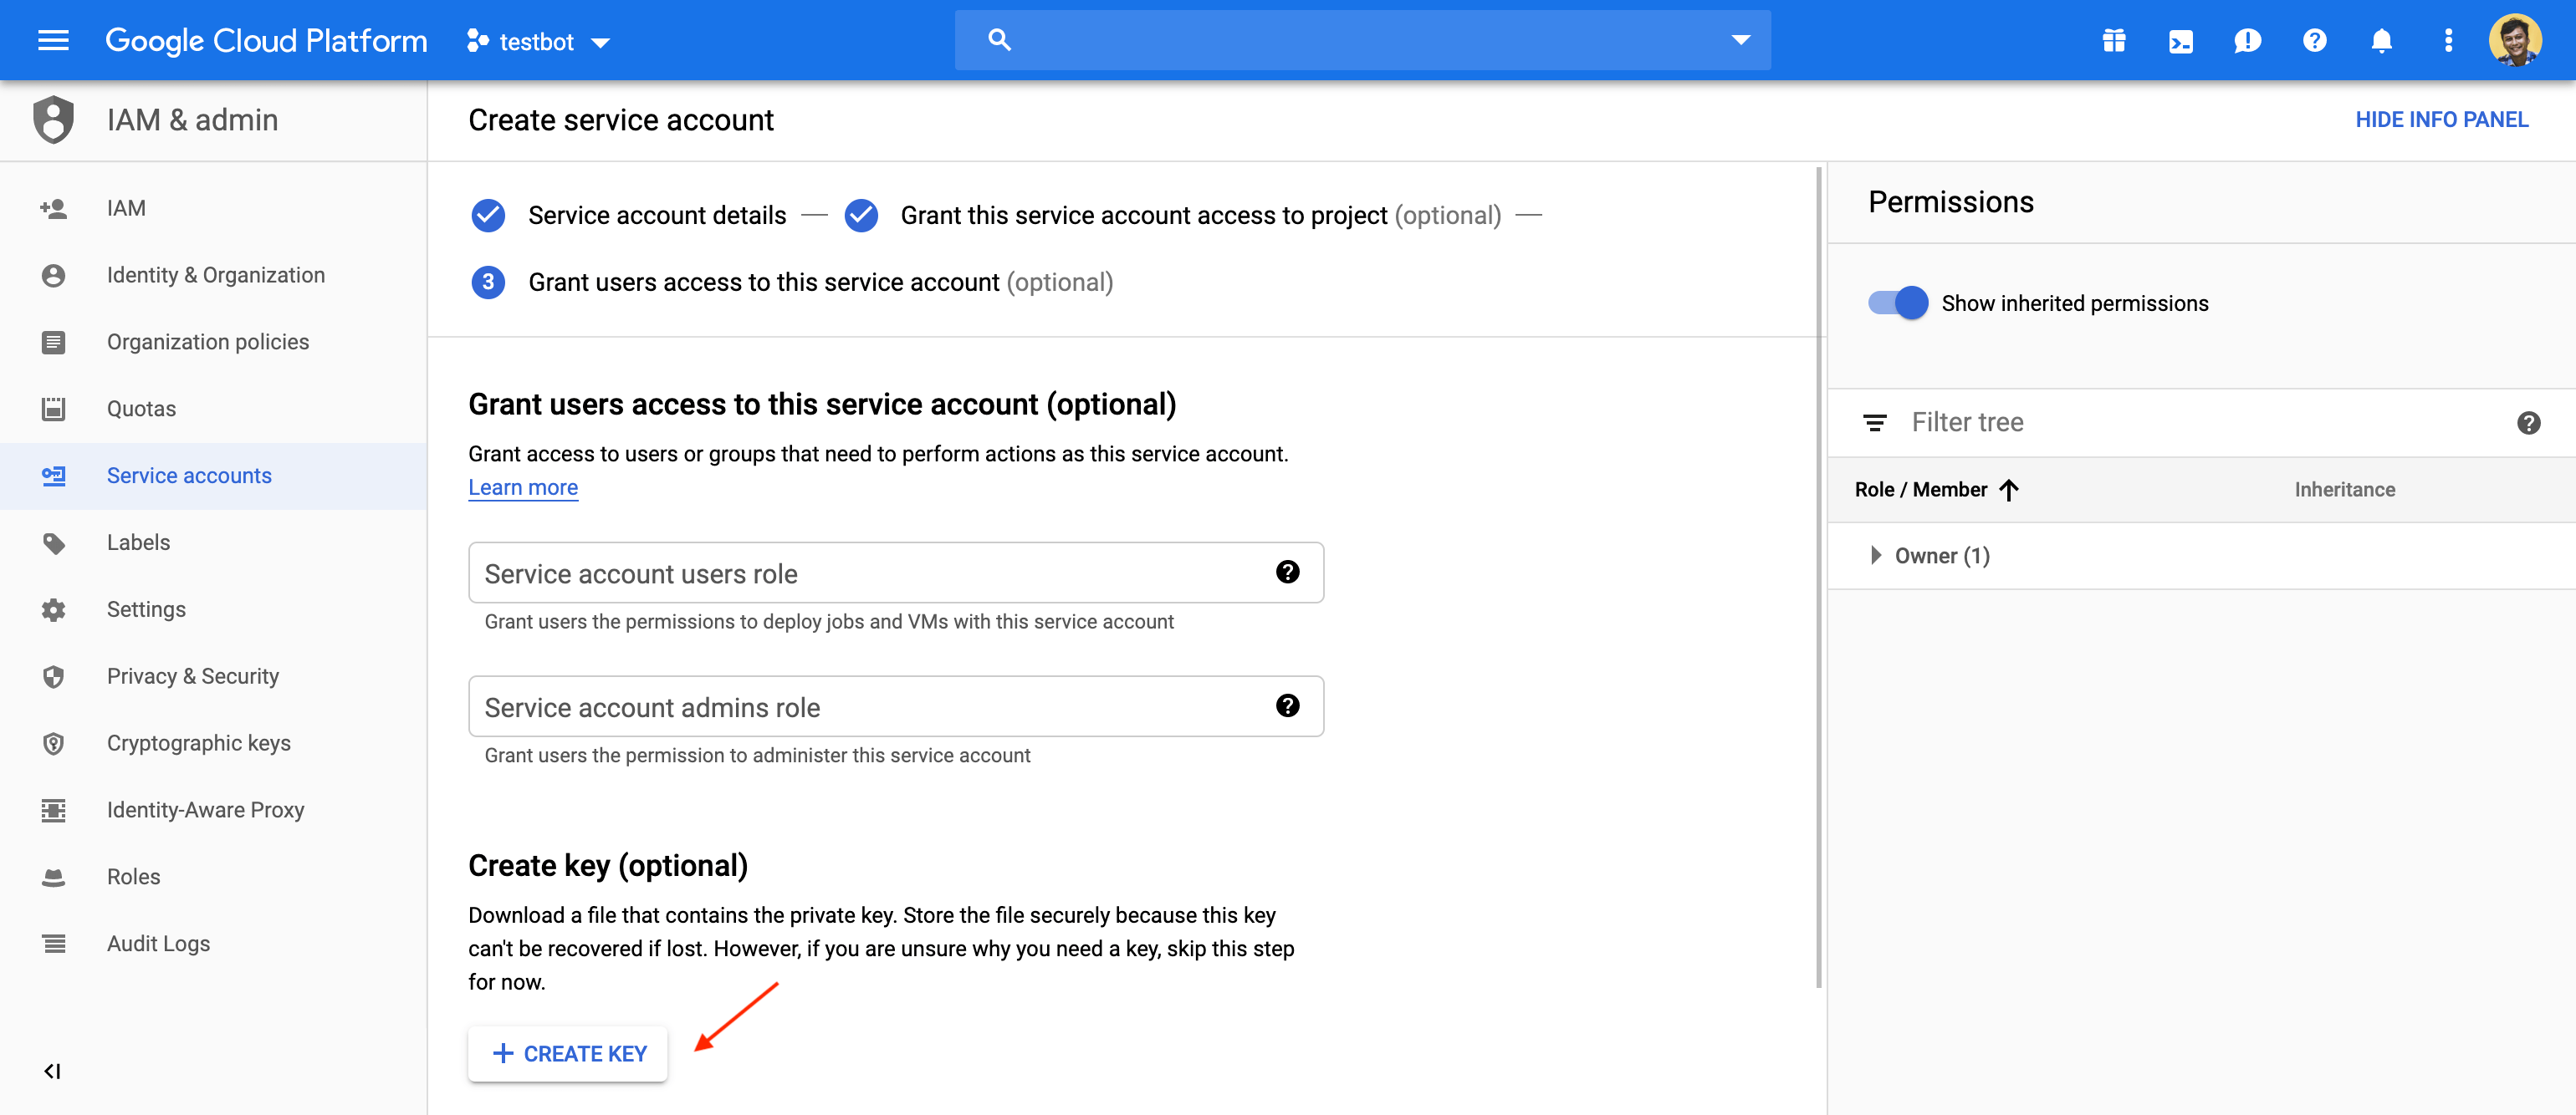
Task: Send feedback via the speech bubble icon
Action: tap(2248, 40)
